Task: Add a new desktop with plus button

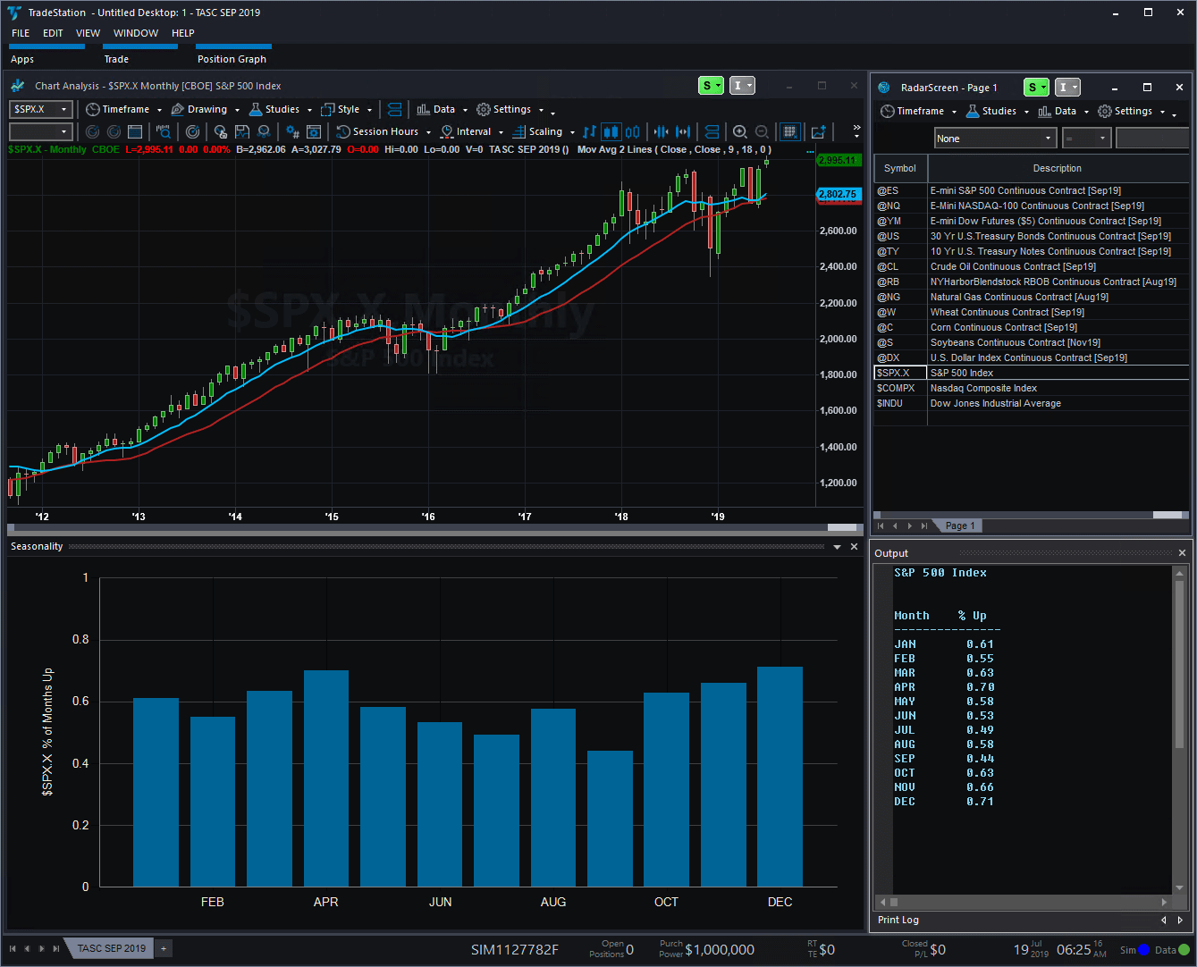Action: point(164,948)
